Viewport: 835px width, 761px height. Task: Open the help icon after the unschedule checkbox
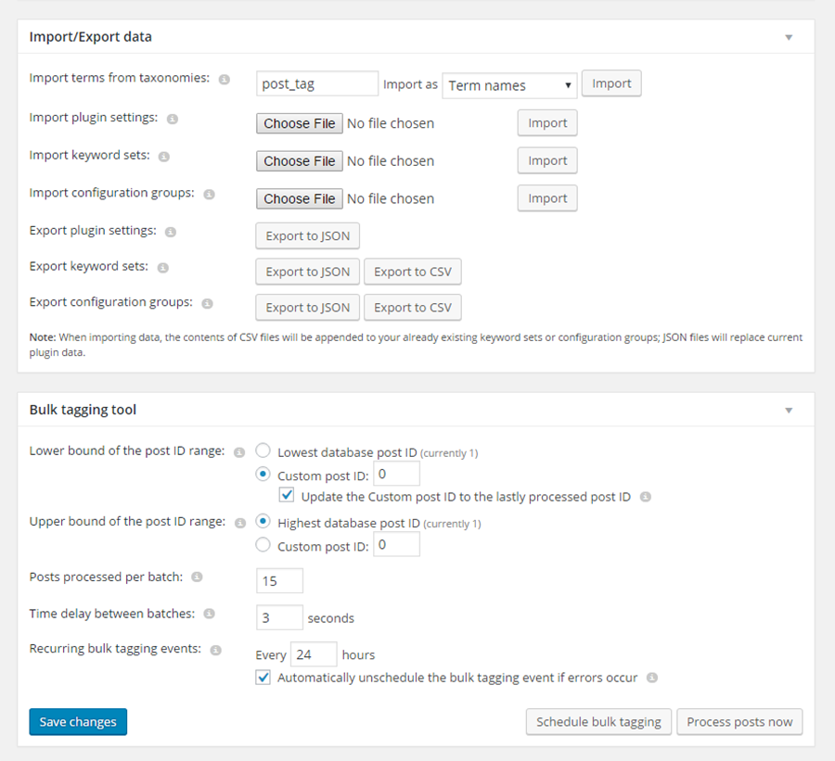pyautogui.click(x=650, y=678)
